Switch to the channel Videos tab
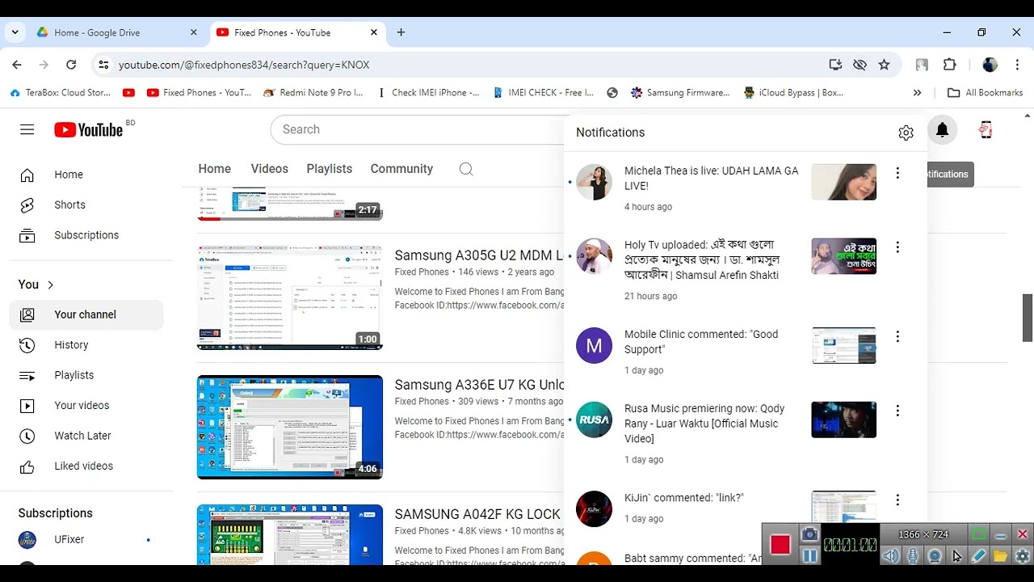Screen dimensions: 1034x582 tap(270, 169)
